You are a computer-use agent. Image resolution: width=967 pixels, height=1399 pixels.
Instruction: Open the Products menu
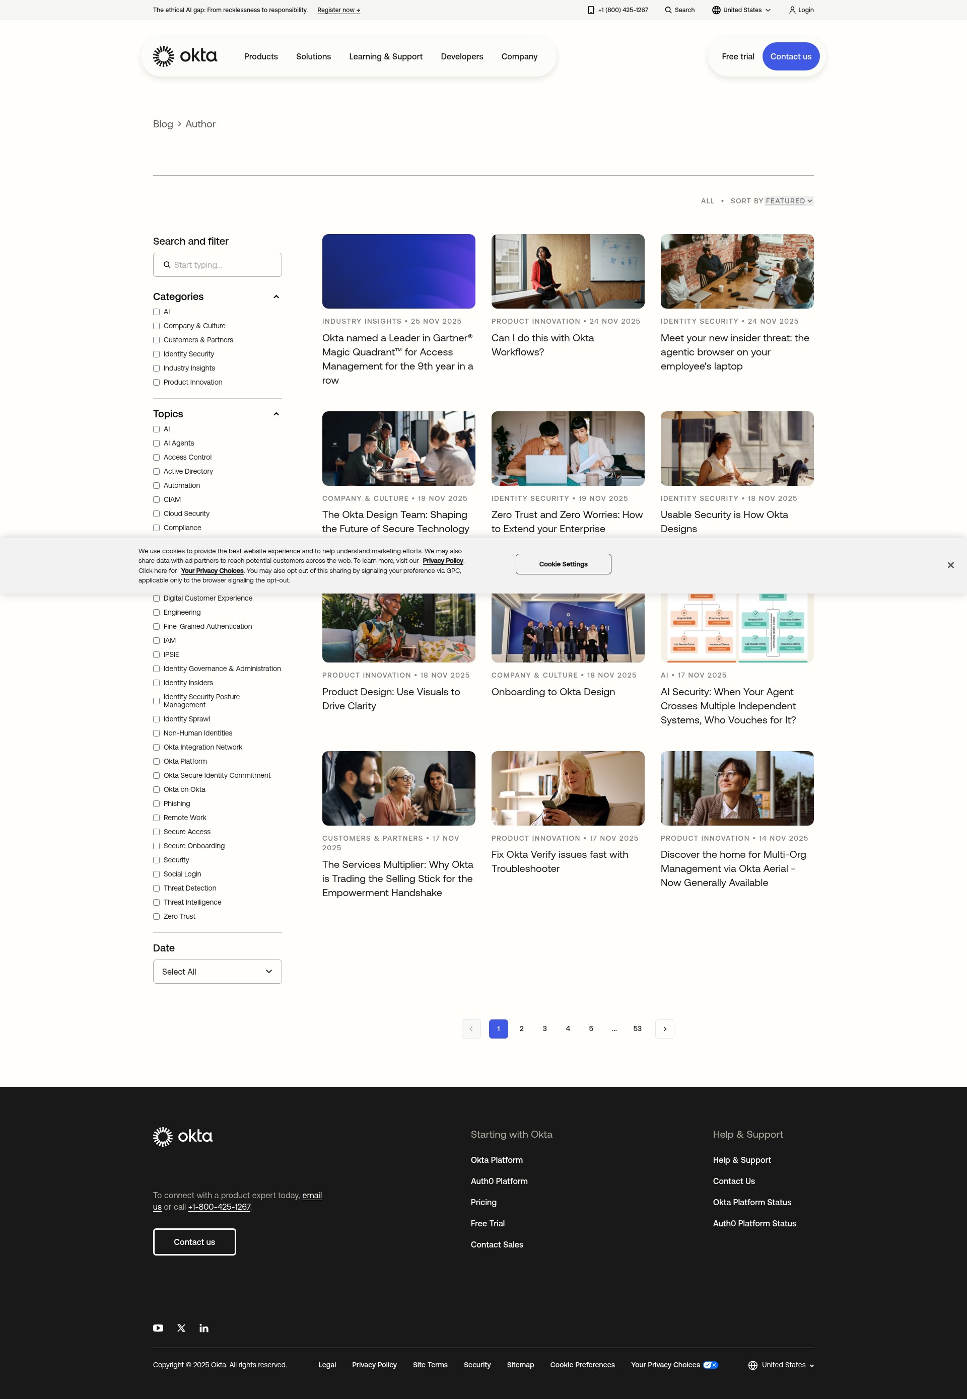[x=260, y=56]
